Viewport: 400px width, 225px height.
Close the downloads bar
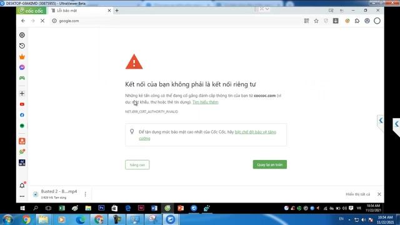(x=379, y=194)
